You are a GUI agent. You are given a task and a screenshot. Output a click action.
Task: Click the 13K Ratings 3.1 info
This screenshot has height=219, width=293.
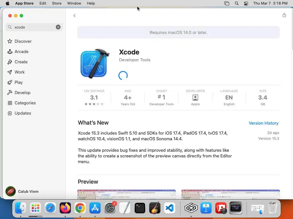click(94, 98)
